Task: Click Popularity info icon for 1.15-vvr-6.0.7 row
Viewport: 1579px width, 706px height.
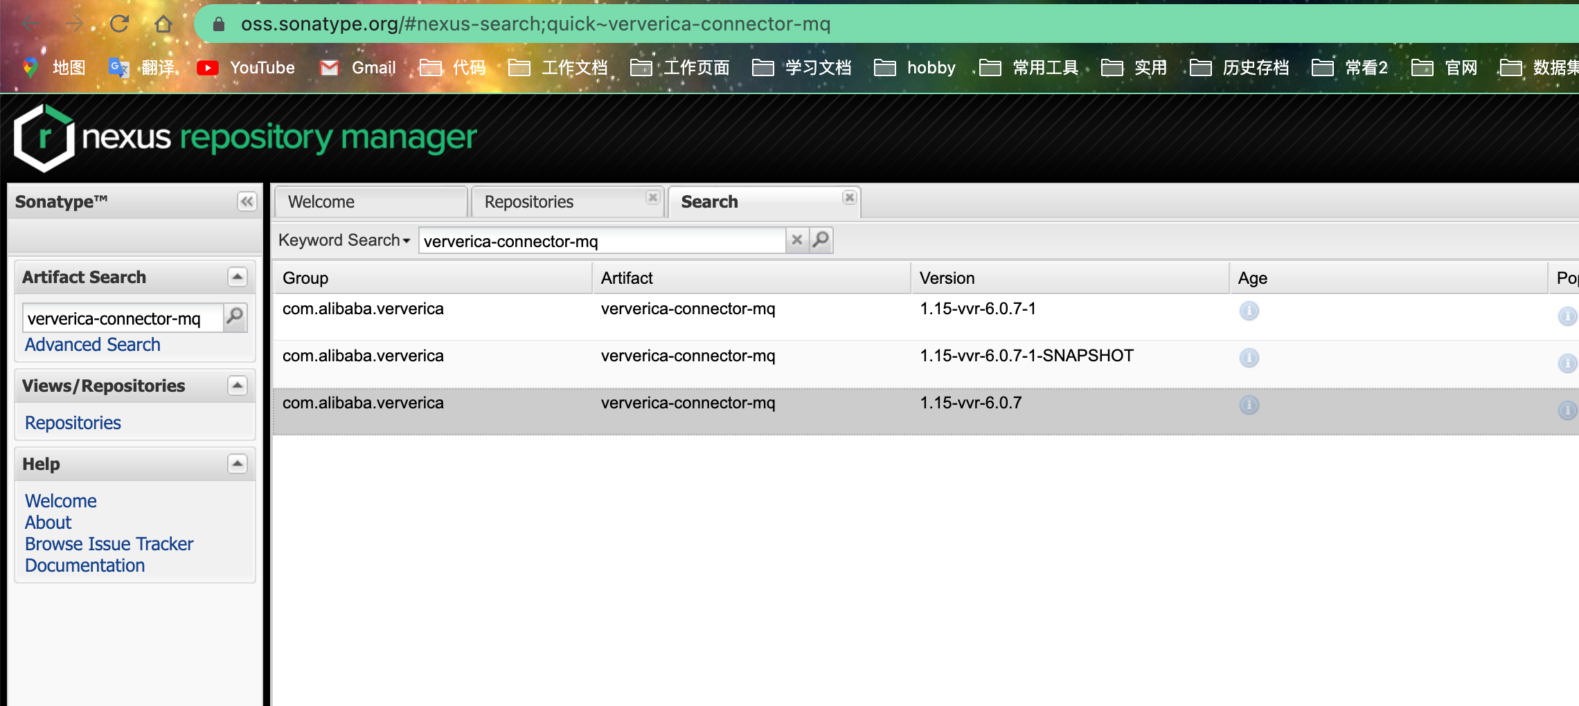Action: (x=1567, y=410)
